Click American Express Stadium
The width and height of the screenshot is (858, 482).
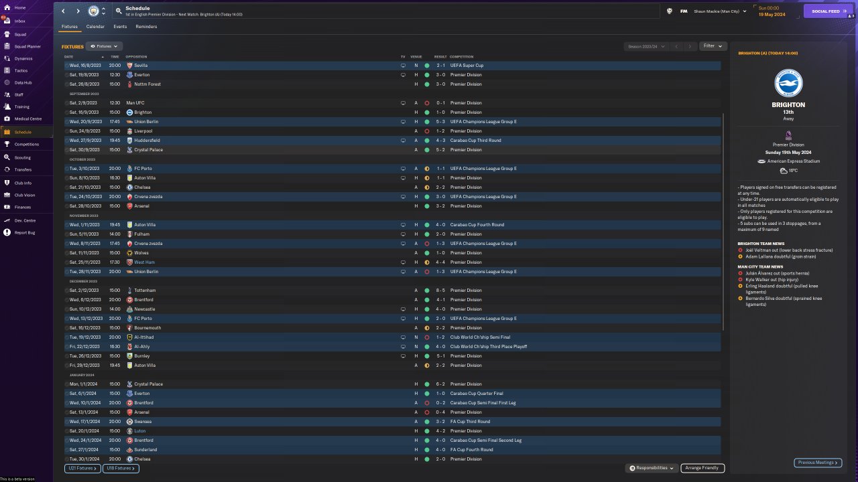tap(795, 161)
